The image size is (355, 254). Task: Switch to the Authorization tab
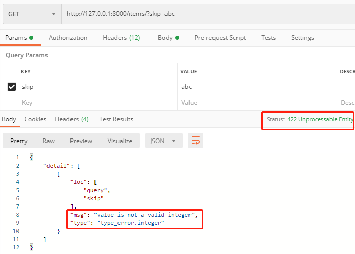click(x=68, y=38)
